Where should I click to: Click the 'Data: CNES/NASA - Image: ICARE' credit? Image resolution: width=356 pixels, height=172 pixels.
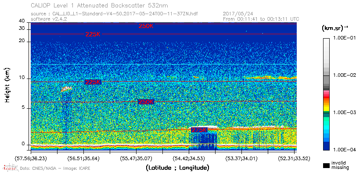click(x=55, y=168)
